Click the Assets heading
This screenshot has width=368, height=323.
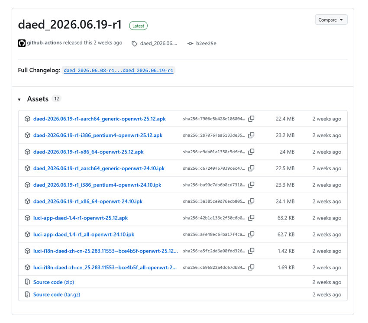38,99
